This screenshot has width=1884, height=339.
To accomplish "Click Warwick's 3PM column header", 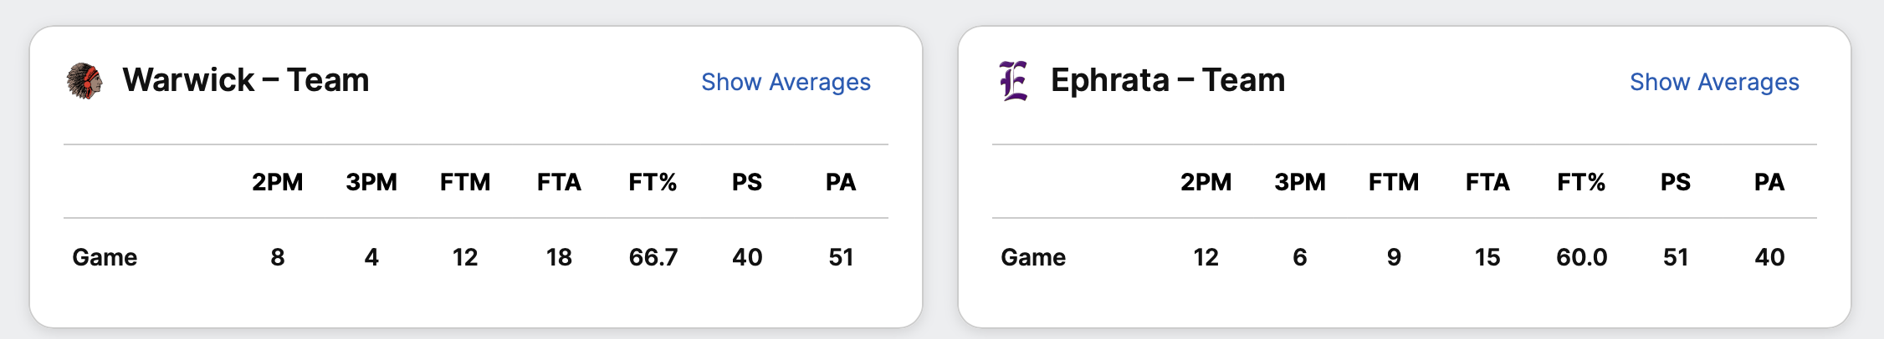I will 371,182.
